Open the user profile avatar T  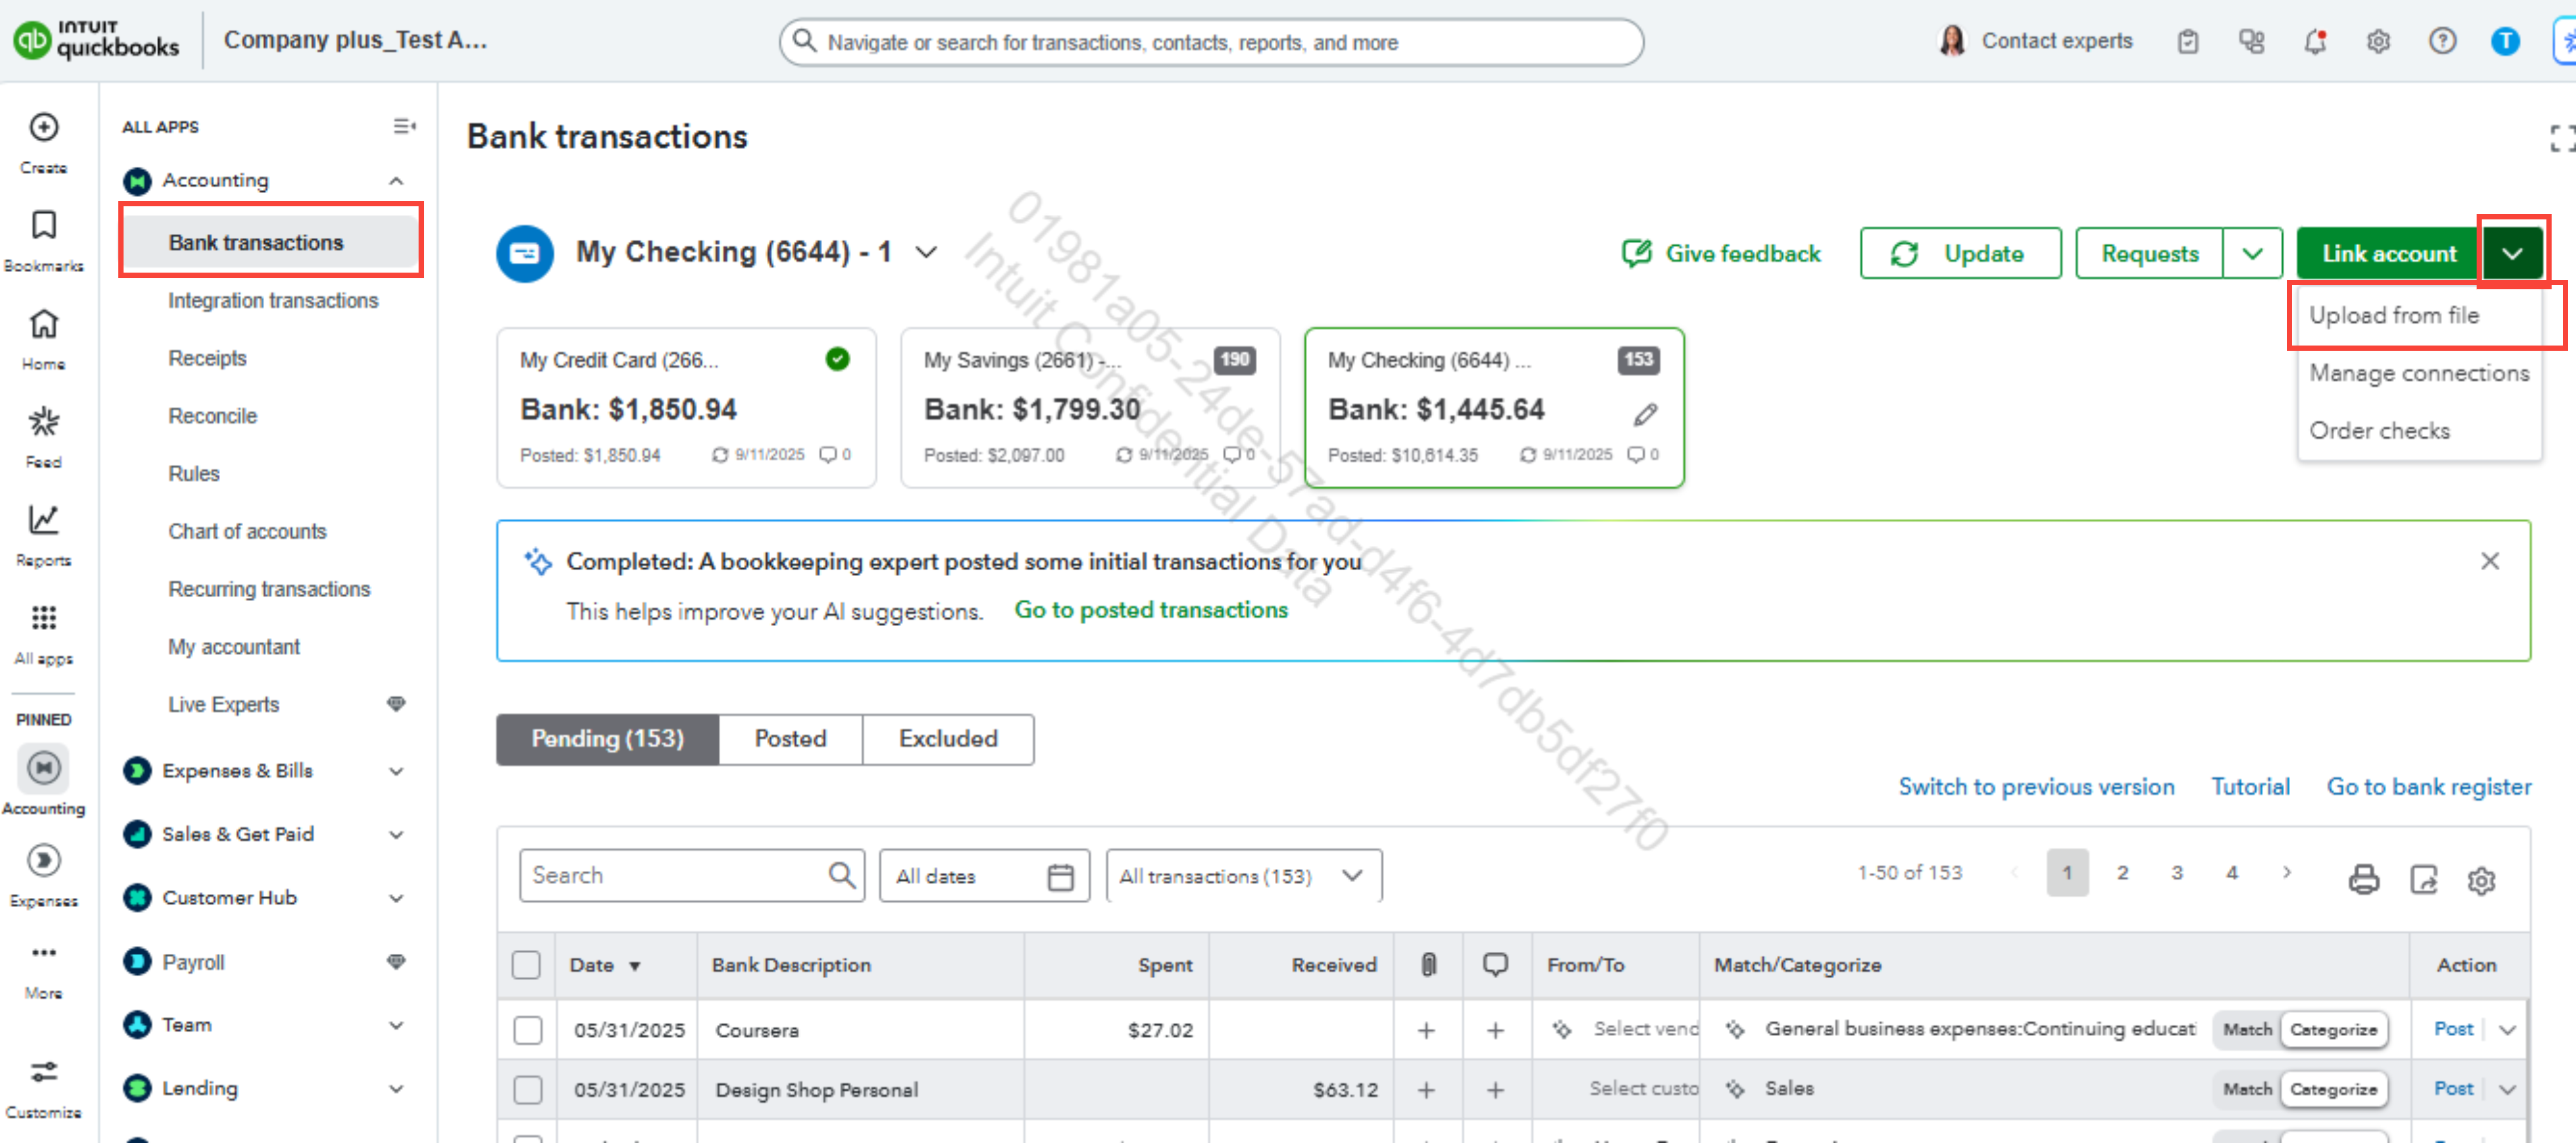pos(2505,41)
